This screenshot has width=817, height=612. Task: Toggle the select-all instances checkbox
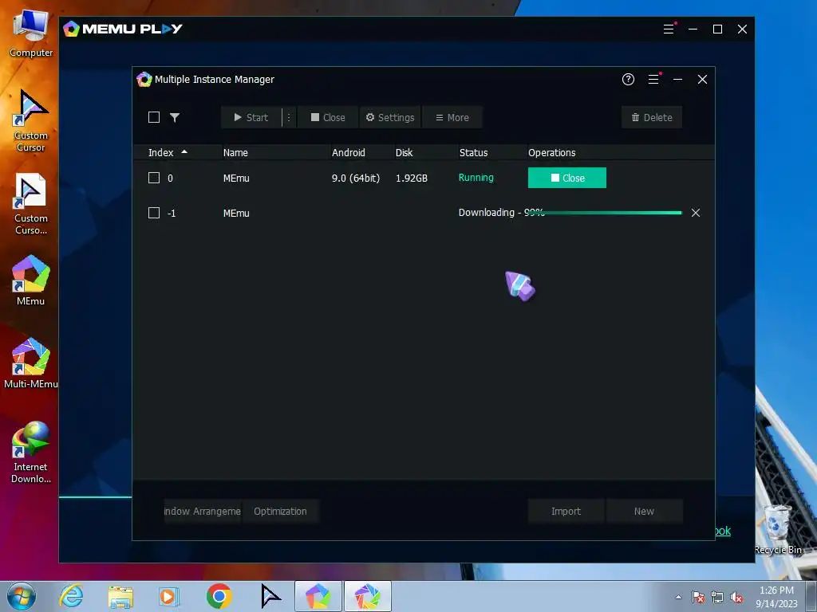(x=154, y=117)
